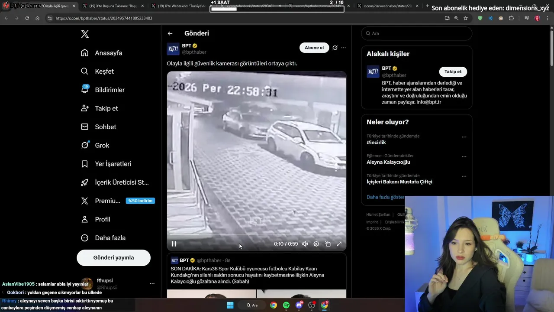Click Abone ol button

click(x=314, y=48)
